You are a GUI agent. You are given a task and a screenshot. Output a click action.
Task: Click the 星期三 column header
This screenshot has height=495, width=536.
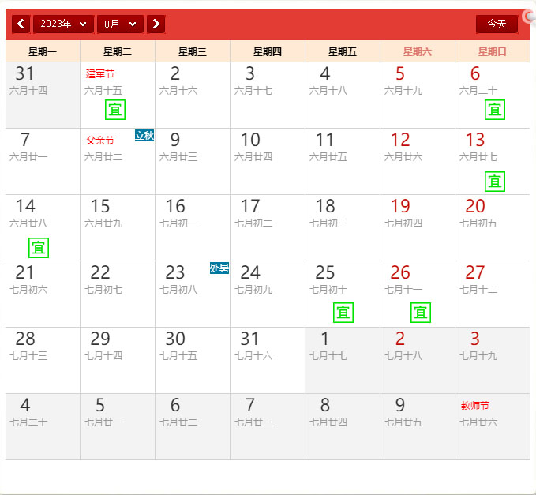193,51
